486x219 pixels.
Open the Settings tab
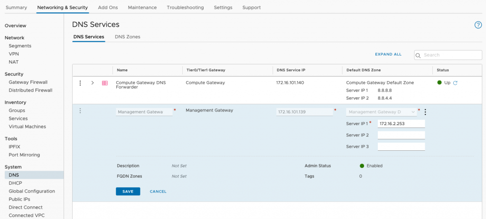pos(223,8)
